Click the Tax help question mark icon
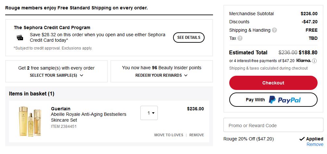 [240, 38]
